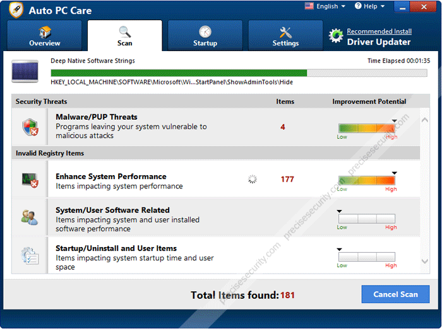Image resolution: width=442 pixels, height=329 pixels.
Task: Go to the Settings tab
Action: coord(285,35)
